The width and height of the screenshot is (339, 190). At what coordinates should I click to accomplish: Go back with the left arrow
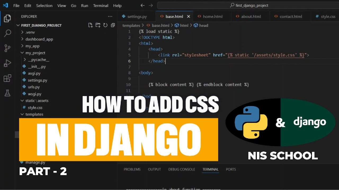(x=142, y=5)
